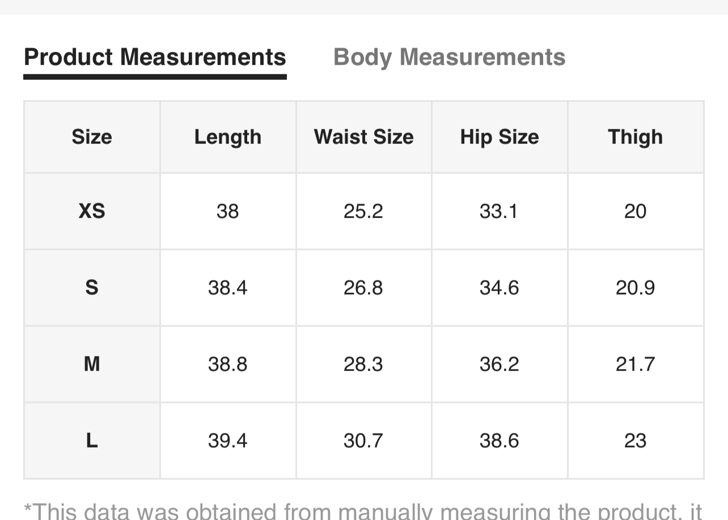Click M hip size value 36.2
This screenshot has width=728, height=520.
pos(499,364)
